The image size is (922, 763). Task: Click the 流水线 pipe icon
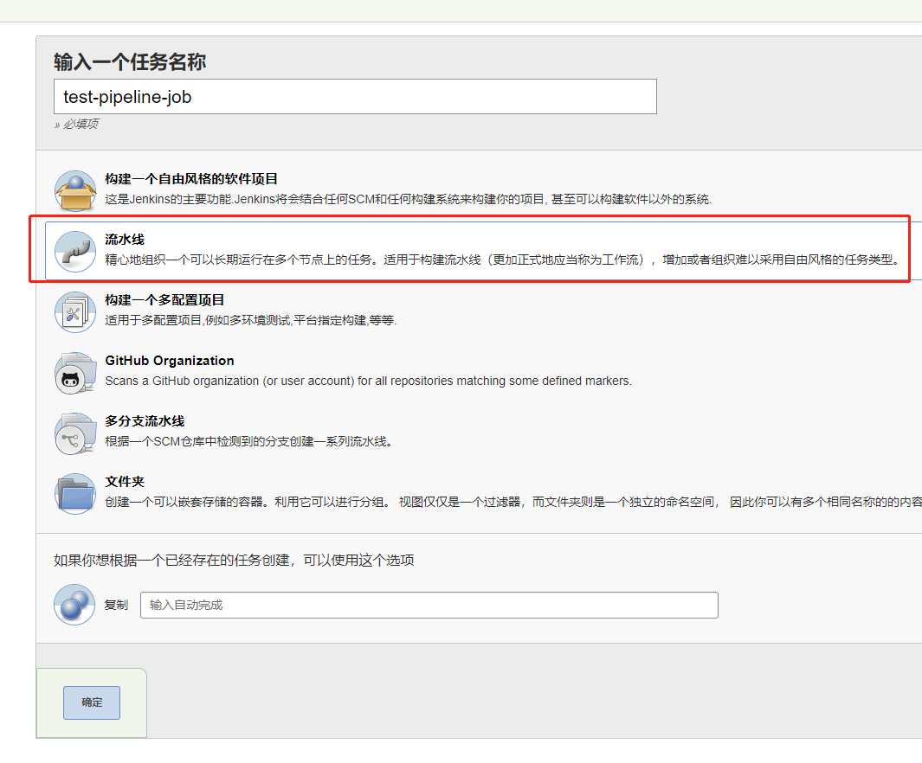[74, 251]
